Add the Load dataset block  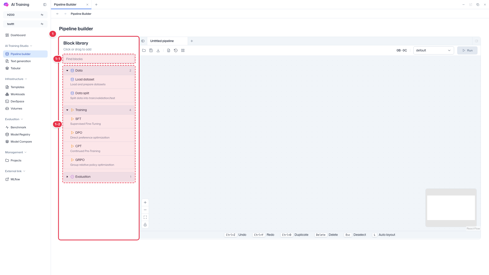99,82
